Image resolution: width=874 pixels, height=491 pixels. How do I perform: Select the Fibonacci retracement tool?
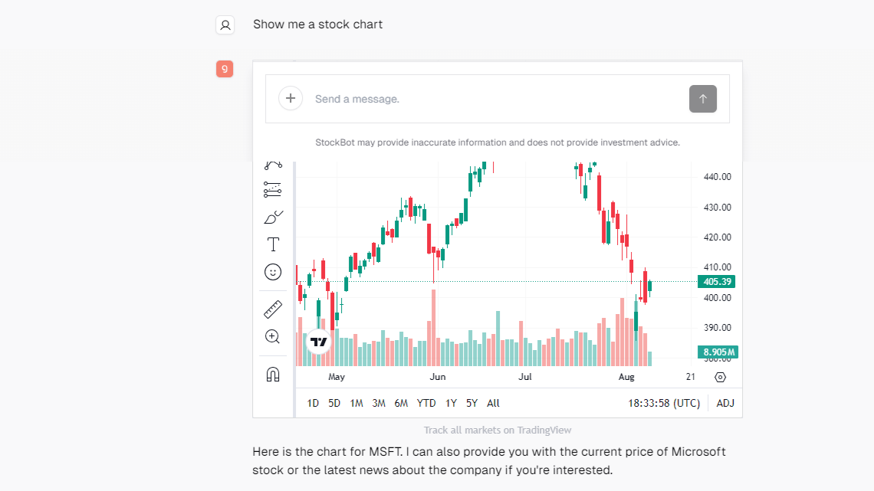pos(273,188)
